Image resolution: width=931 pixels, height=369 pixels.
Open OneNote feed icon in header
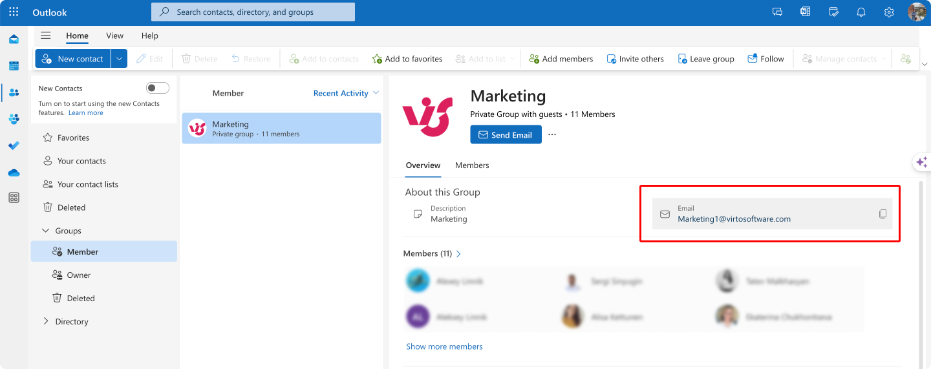(x=805, y=12)
